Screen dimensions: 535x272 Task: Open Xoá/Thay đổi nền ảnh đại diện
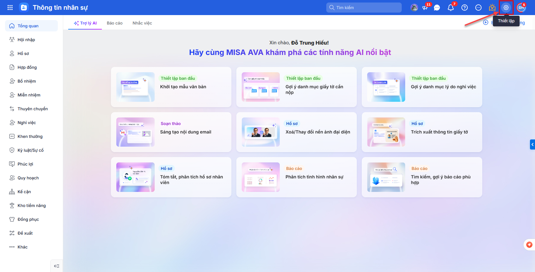click(x=296, y=132)
